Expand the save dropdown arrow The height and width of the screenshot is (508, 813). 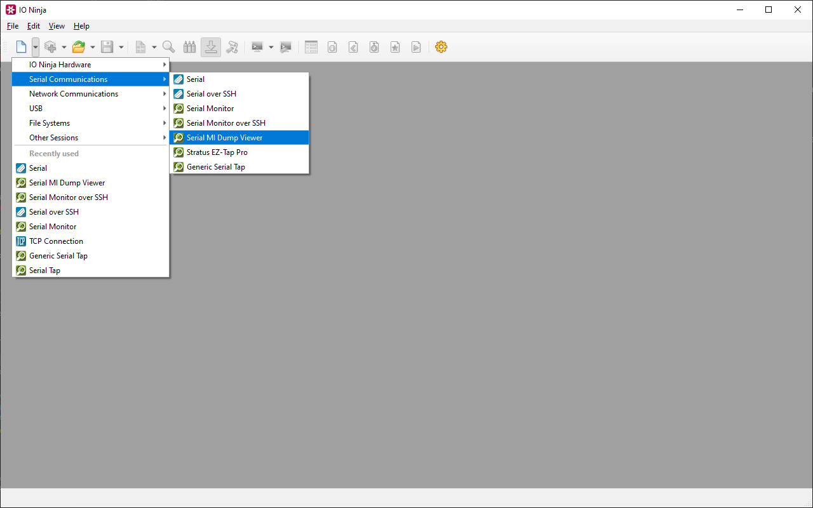coord(121,47)
